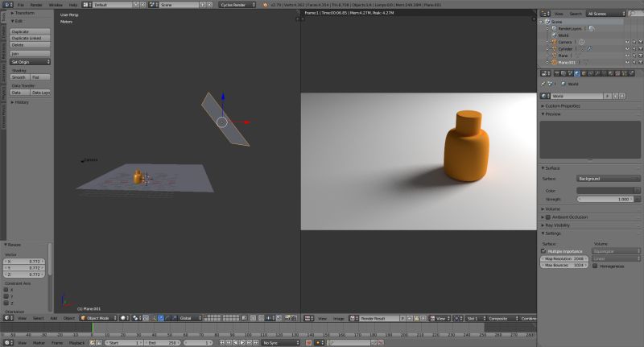The height and width of the screenshot is (347, 644).
Task: Click the outliner editor type icon
Action: (x=546, y=14)
